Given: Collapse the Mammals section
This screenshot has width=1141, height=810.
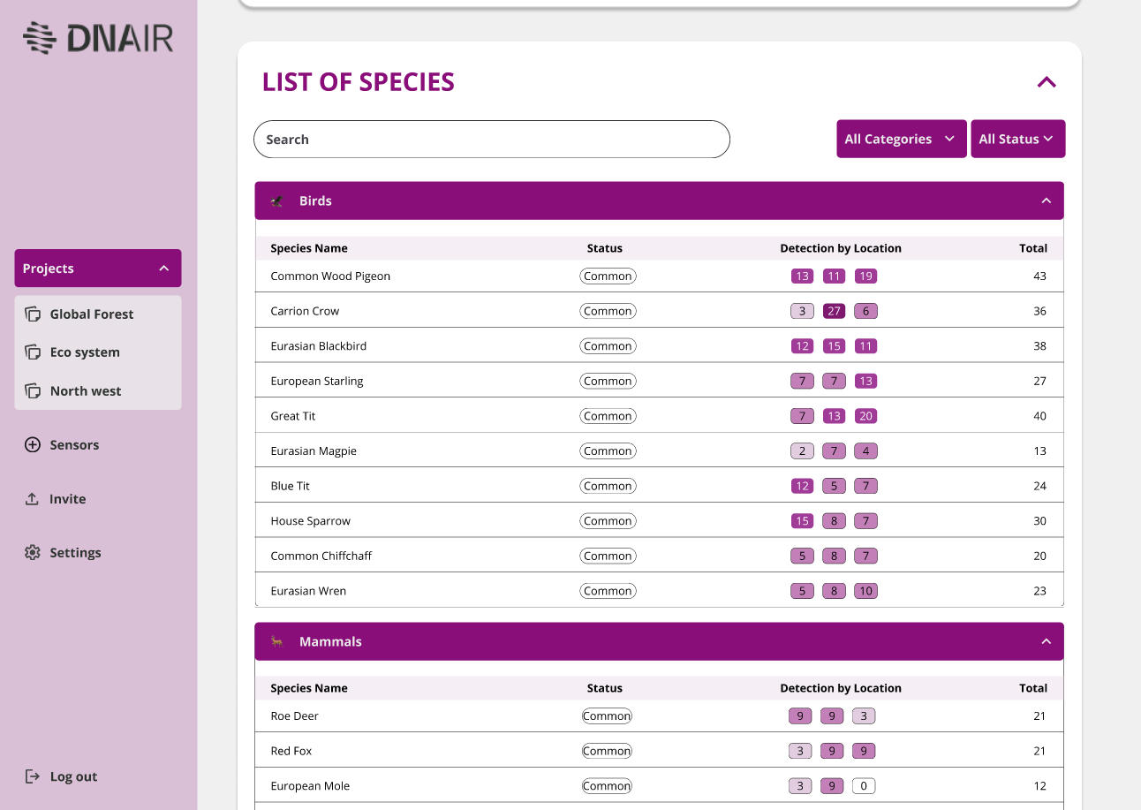Looking at the screenshot, I should coord(1046,642).
